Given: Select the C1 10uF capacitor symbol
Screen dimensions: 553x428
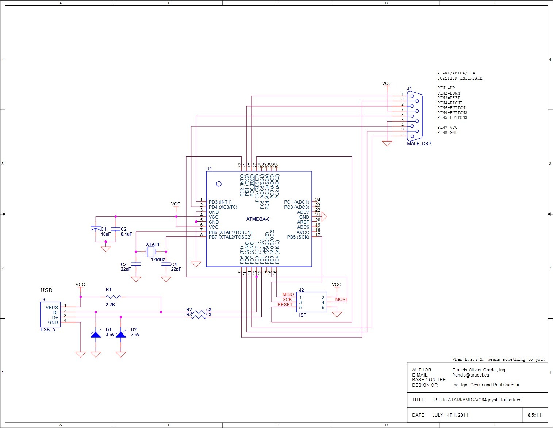Looking at the screenshot, I should coord(96,229).
